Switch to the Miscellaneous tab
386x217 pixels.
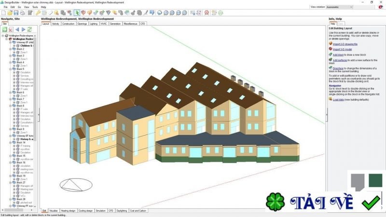pyautogui.click(x=130, y=24)
